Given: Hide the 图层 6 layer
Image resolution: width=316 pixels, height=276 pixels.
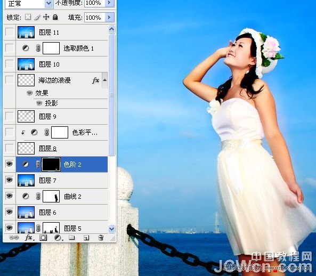Looking at the screenshot, I should (9, 212).
